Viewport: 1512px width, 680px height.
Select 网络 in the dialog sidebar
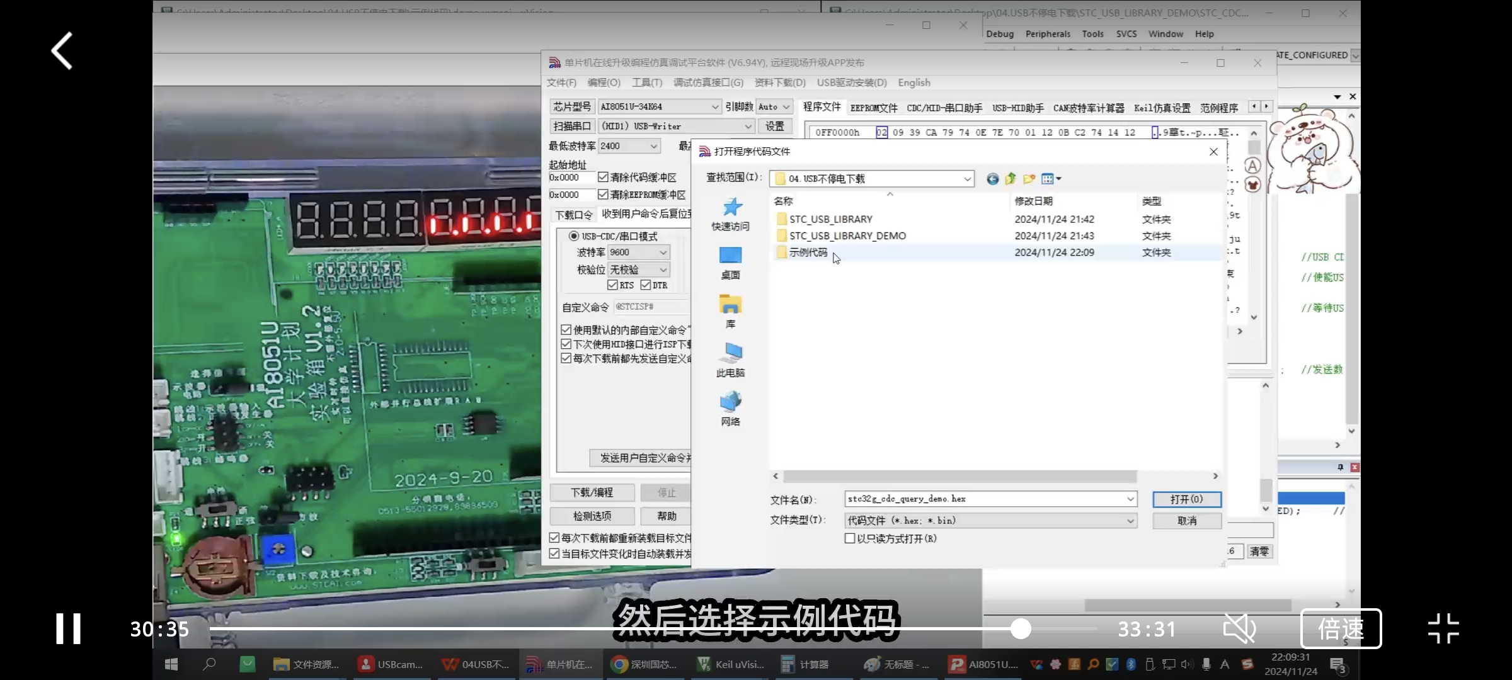point(731,409)
